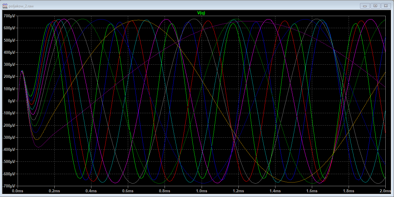The height and width of the screenshot is (197, 394).
Task: Click the 0.2ms horizontal axis label
Action: tap(55, 191)
